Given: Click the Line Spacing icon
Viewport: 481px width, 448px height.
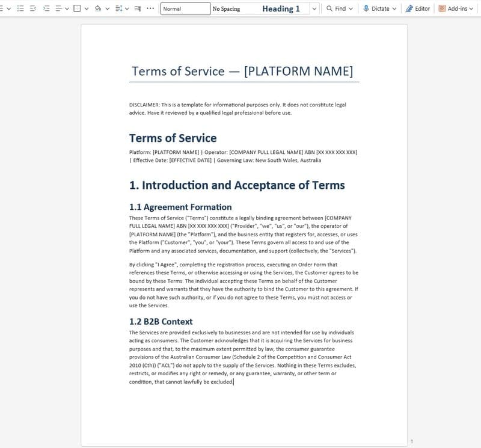Looking at the screenshot, I should pos(118,8).
